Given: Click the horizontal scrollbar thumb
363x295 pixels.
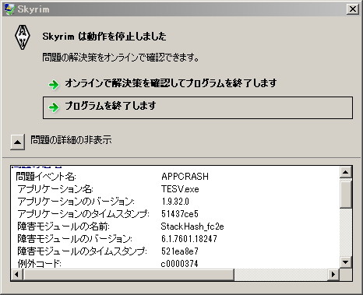Looking at the screenshot, I should click(x=129, y=274).
